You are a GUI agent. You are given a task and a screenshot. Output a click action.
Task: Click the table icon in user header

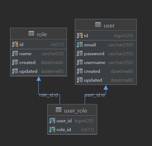(x=98, y=25)
